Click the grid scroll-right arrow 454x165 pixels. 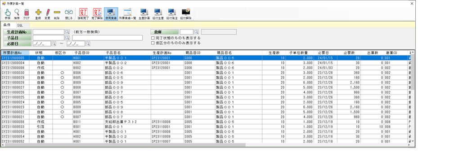pos(409,145)
